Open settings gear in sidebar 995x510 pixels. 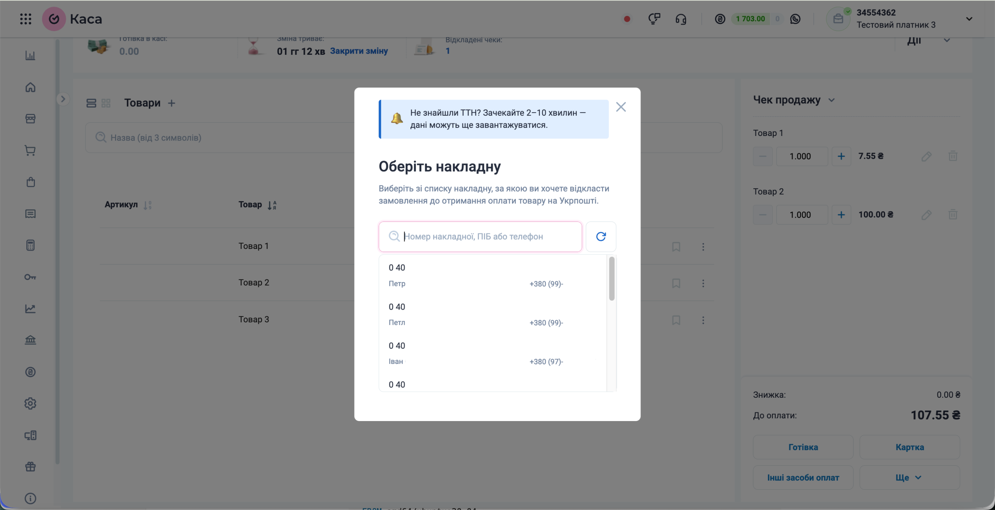pos(30,404)
